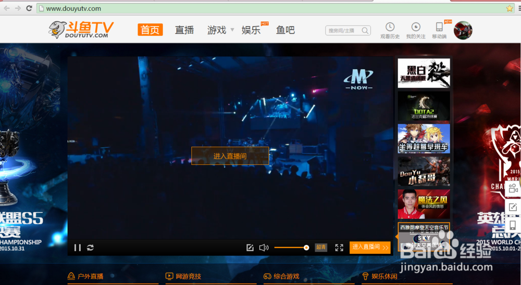Reload the video stream with refresh icon
Viewport: 521px width, 285px height.
click(90, 248)
